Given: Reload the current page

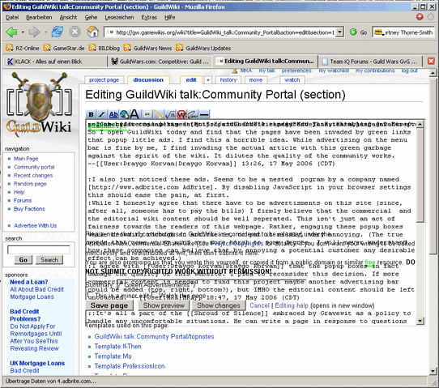Looking at the screenshot, I should tap(58, 32).
